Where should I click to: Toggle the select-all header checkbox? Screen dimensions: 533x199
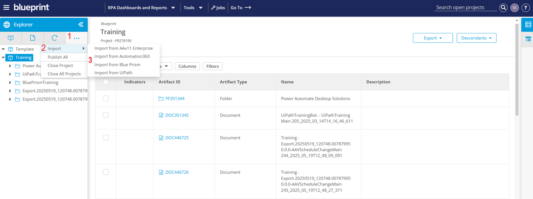coord(106,82)
